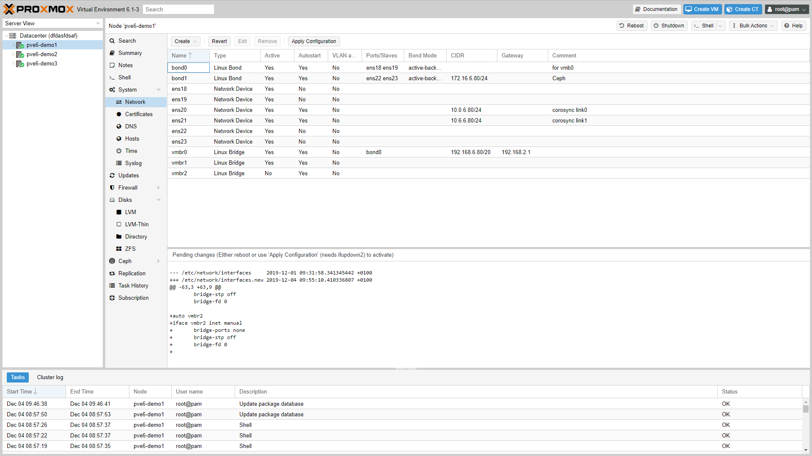Click the Shutdown button
This screenshot has width=812, height=456.
pos(669,26)
